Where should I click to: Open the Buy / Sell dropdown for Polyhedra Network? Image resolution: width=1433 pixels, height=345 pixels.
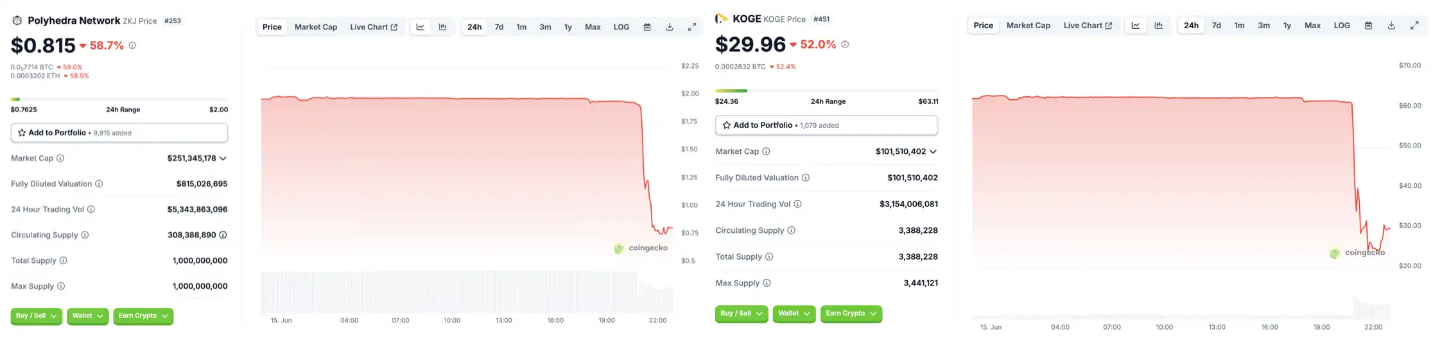(36, 316)
